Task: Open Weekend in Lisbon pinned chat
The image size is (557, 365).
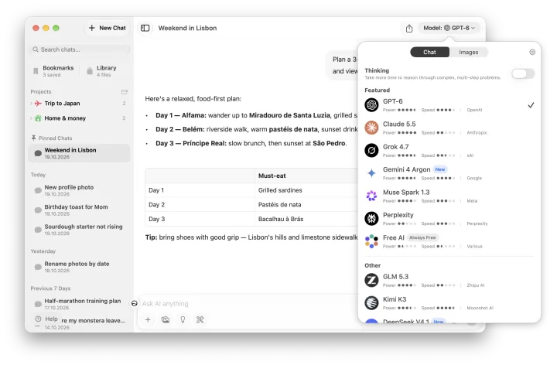Action: pyautogui.click(x=79, y=153)
